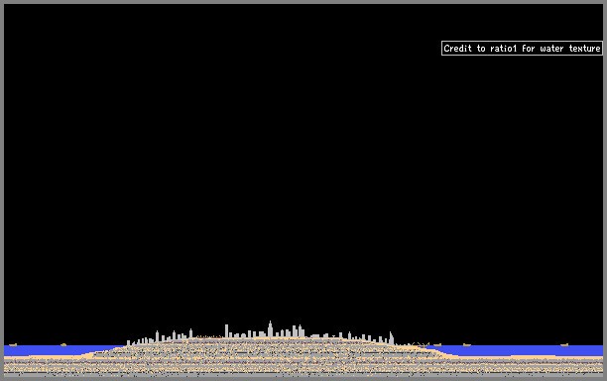The height and width of the screenshot is (381, 607).
Task: Click the blue water on the right of the island
Action: coord(519,350)
